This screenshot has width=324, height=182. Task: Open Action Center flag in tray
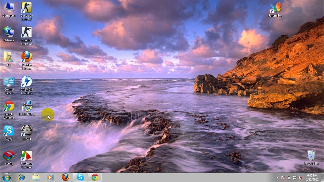(x=283, y=178)
